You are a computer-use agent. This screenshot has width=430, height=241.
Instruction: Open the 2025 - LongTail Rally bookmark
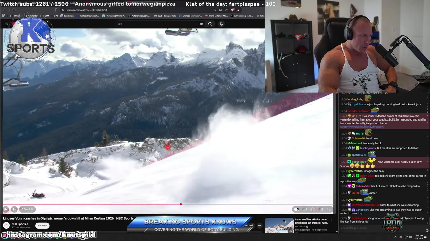[x=165, y=16]
